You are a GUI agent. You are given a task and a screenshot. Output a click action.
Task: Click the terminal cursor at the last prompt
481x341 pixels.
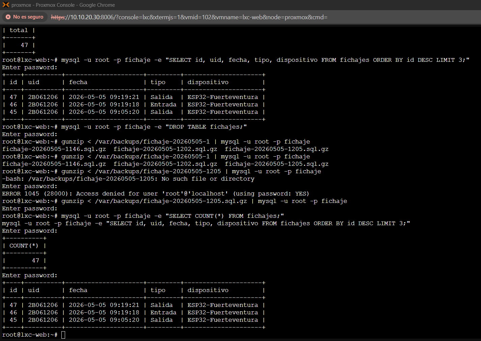(x=63, y=335)
